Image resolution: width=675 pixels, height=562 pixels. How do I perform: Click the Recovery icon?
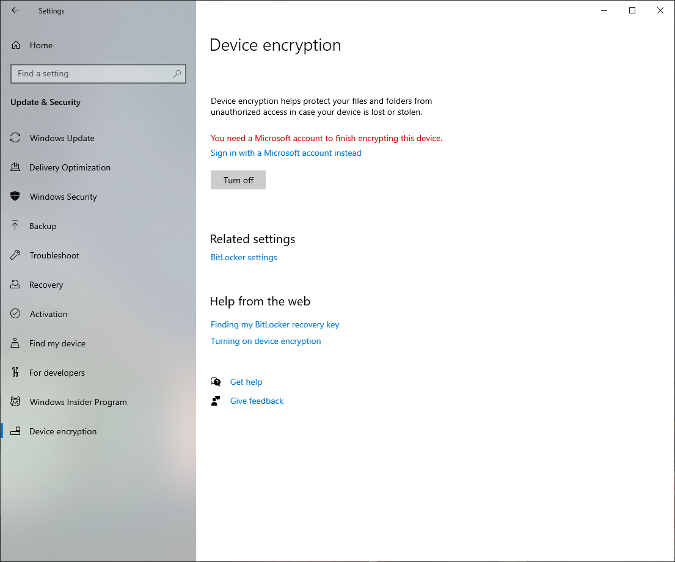(15, 284)
